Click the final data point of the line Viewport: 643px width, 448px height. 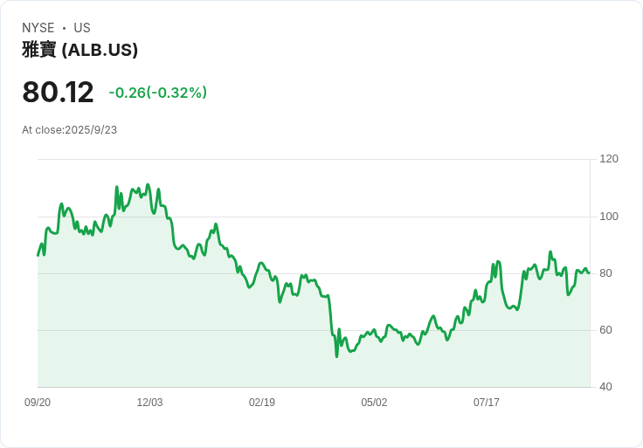[x=590, y=272]
